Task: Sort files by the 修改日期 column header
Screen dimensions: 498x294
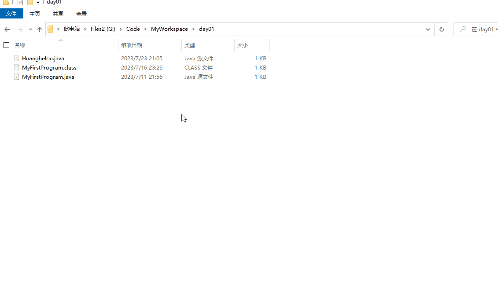Action: point(132,45)
